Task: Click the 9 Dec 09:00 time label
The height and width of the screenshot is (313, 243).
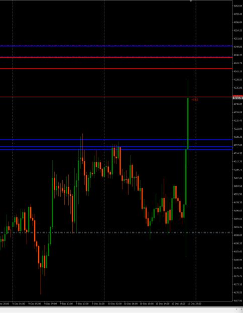Action: tap(50, 303)
